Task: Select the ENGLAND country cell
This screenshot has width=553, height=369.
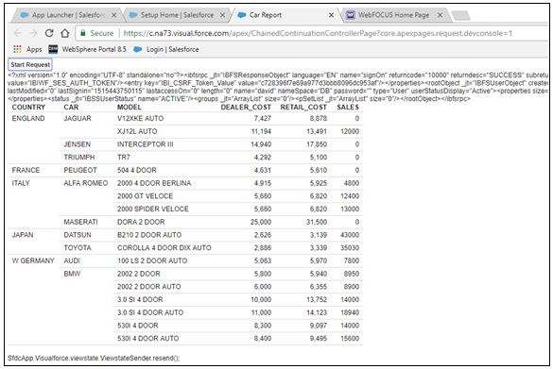Action: click(x=28, y=118)
